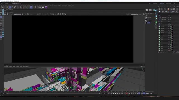Go to start of animation
The height and width of the screenshot is (100, 179).
point(109,93)
